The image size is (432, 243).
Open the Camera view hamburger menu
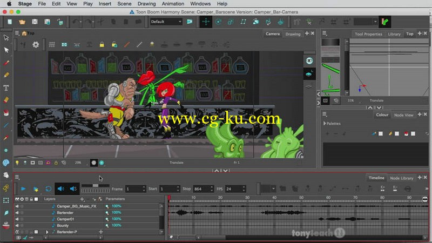(x=17, y=33)
